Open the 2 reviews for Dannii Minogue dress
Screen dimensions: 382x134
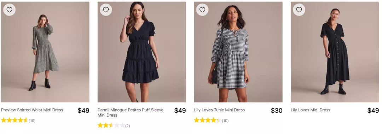click(x=127, y=126)
